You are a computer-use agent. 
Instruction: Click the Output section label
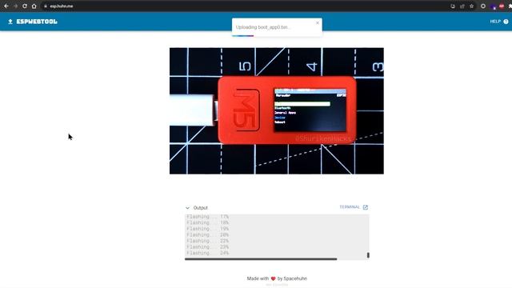coord(201,208)
